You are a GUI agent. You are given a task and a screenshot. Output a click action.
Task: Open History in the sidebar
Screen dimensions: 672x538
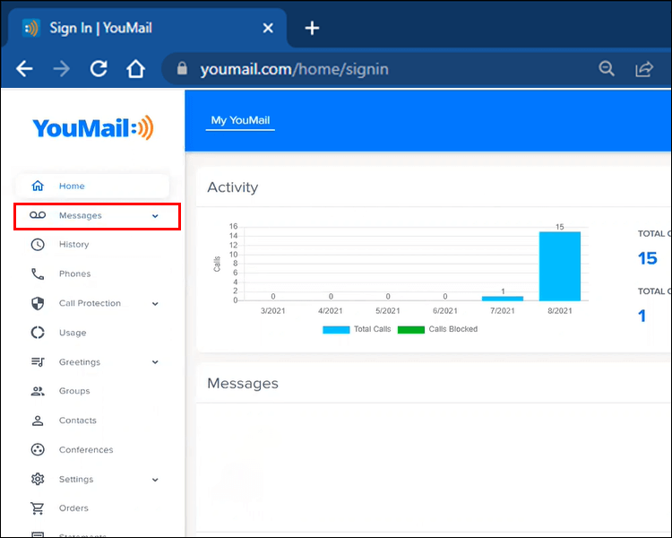point(73,244)
